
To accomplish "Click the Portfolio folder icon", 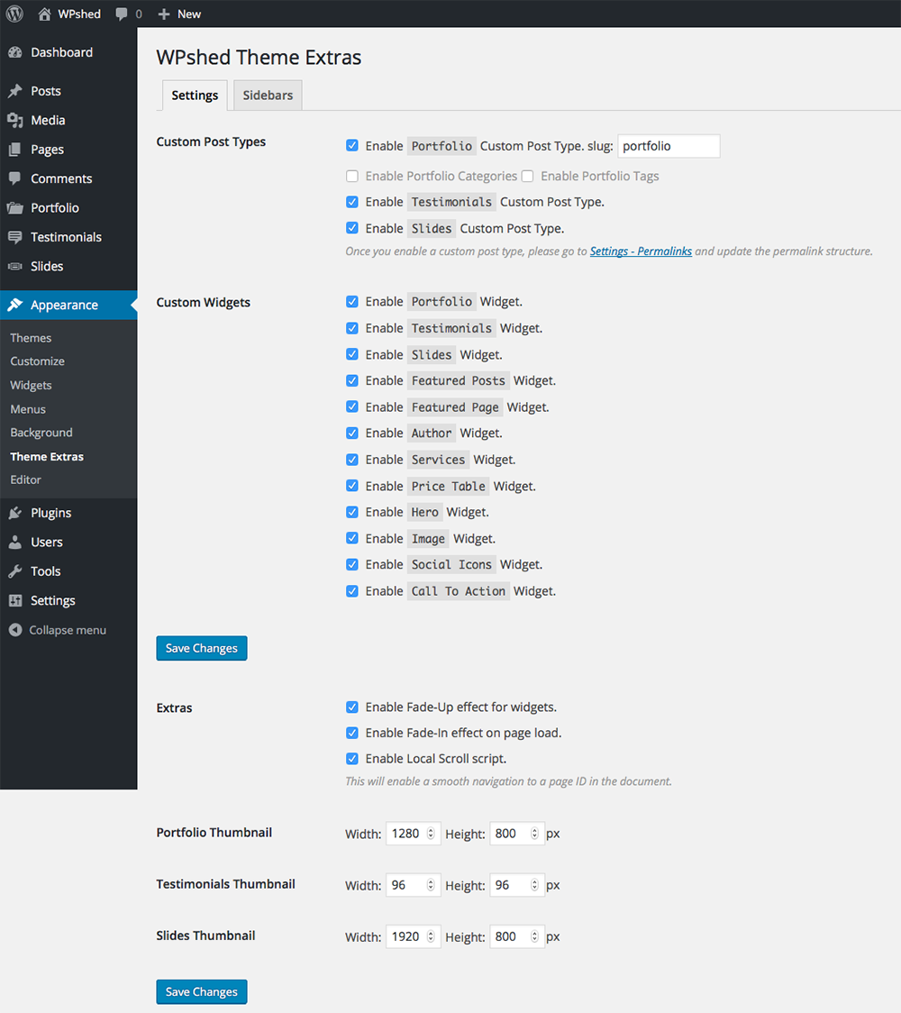I will tap(14, 208).
